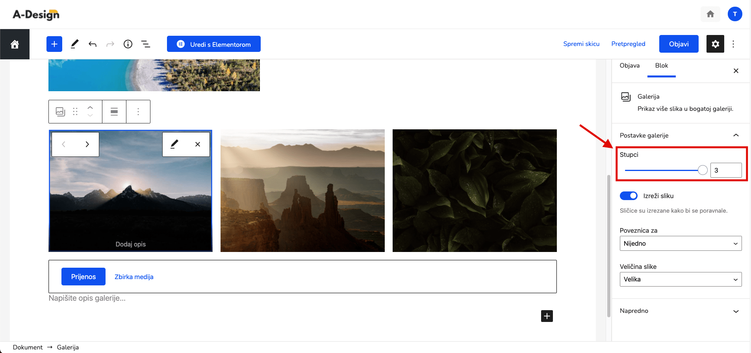This screenshot has width=751, height=353.
Task: Change alignment in the block toolbar
Action: tap(114, 112)
